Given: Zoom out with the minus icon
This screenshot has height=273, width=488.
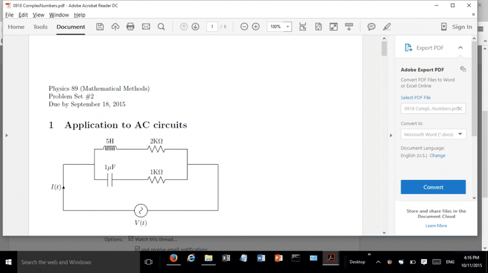Looking at the screenshot, I should pos(245,27).
